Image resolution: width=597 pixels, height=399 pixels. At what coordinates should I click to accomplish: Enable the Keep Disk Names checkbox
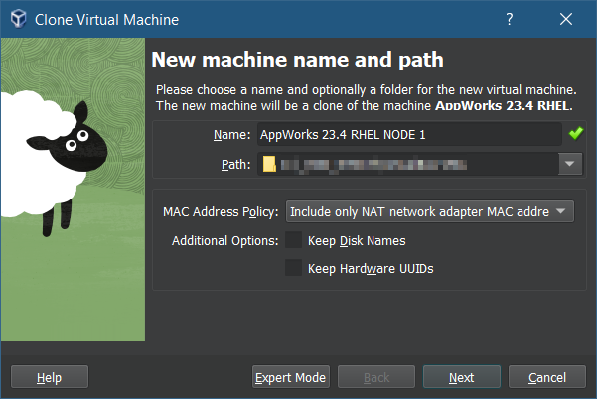[x=294, y=240]
